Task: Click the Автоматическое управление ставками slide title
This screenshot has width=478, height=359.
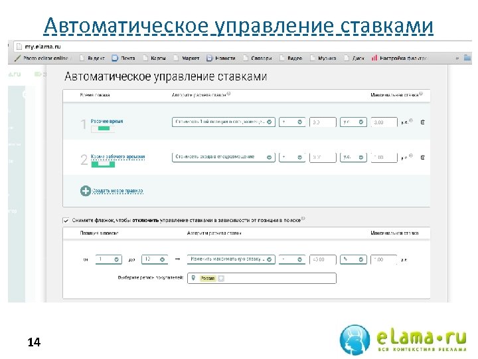Action: click(x=238, y=25)
